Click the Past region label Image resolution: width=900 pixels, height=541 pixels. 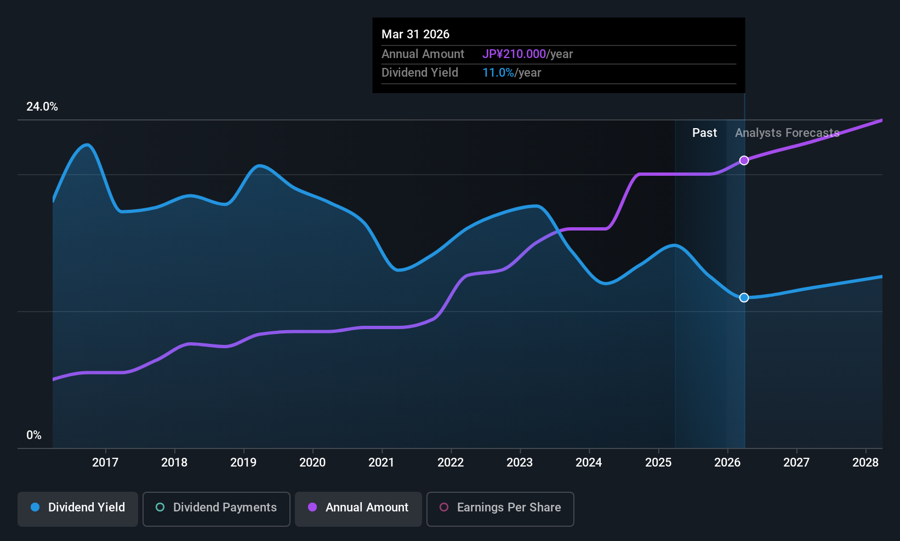(704, 133)
